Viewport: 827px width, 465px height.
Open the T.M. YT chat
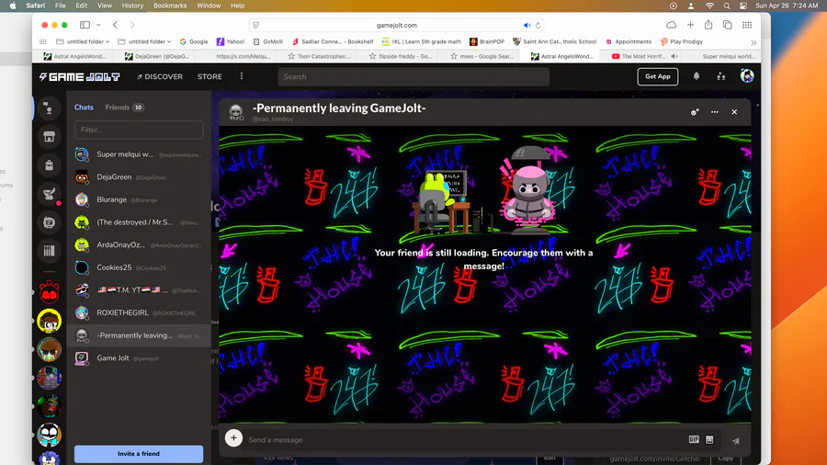tap(139, 290)
